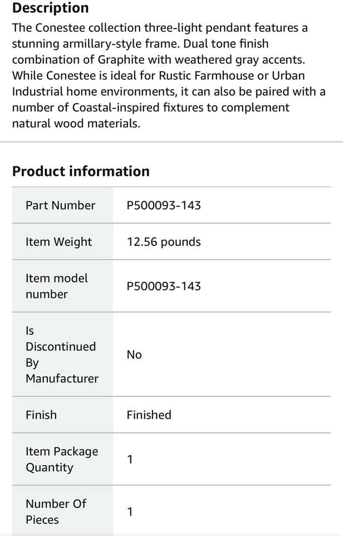Select the Item model number label
The width and height of the screenshot is (343, 536).
tap(57, 286)
